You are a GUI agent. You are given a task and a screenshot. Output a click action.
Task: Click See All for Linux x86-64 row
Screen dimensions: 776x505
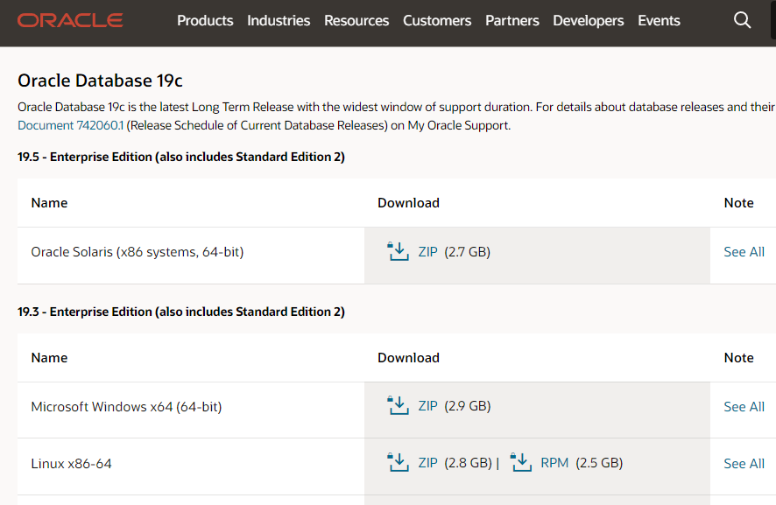[744, 464]
